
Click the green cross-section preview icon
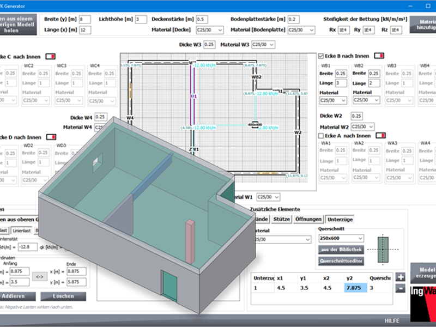384,249
